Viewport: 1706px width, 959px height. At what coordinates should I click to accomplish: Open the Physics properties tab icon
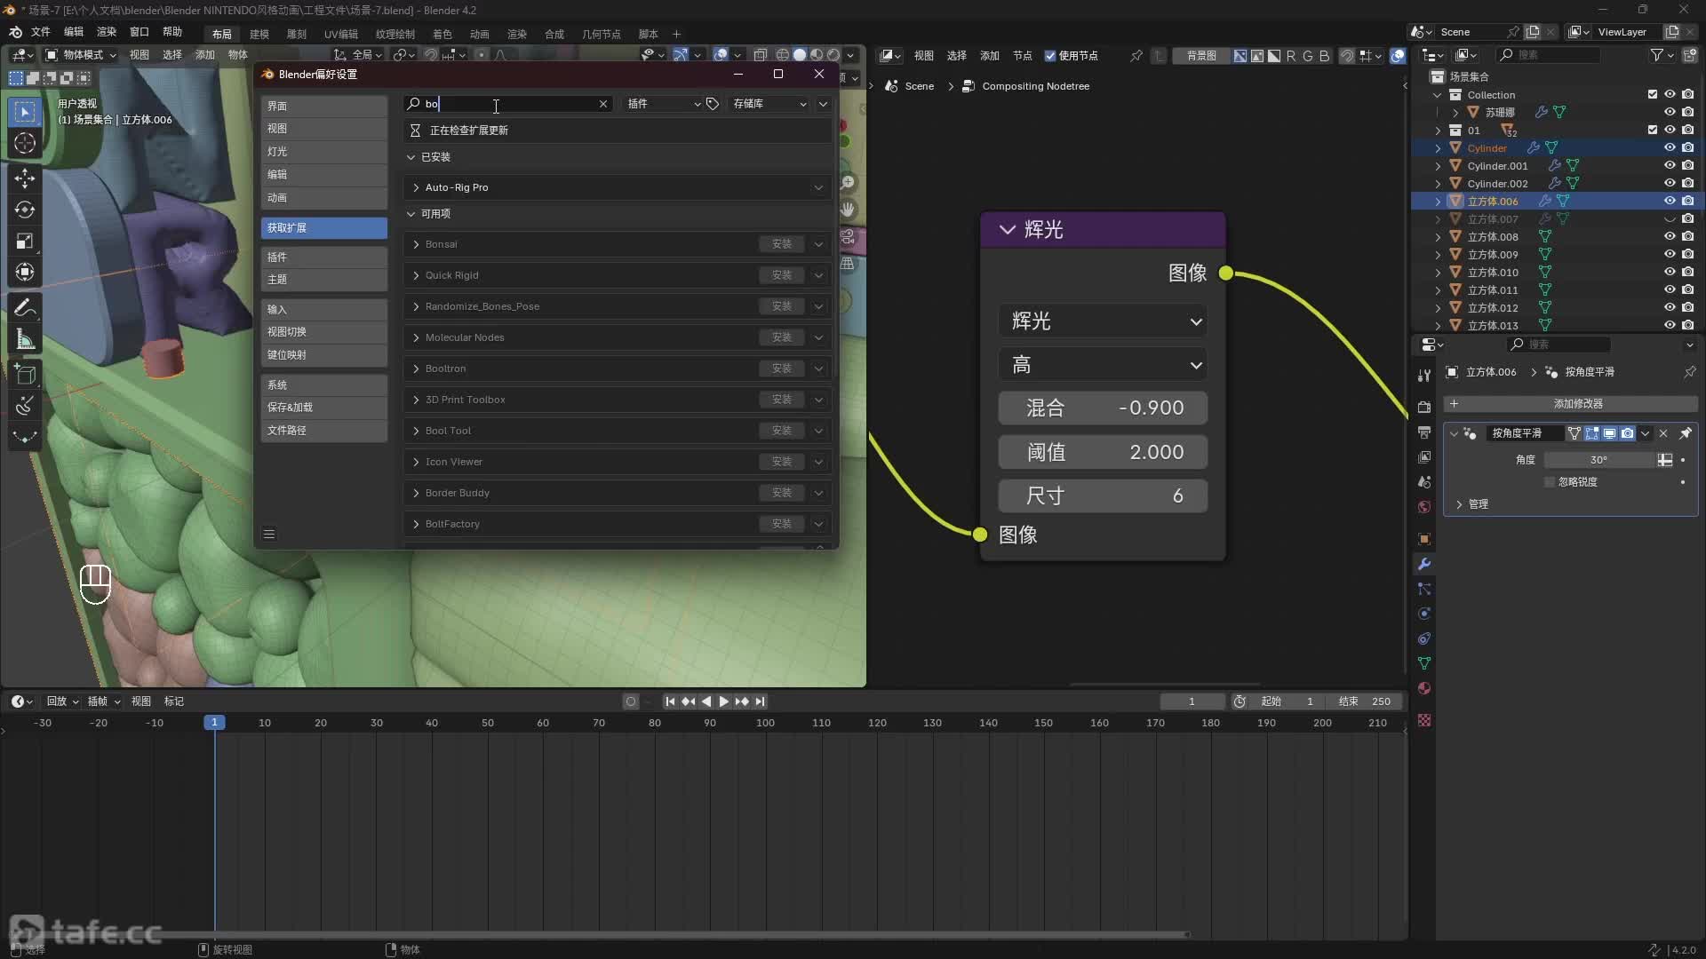click(1424, 614)
